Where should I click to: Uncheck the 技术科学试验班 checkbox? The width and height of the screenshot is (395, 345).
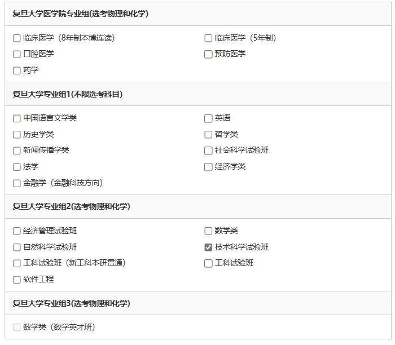(208, 247)
